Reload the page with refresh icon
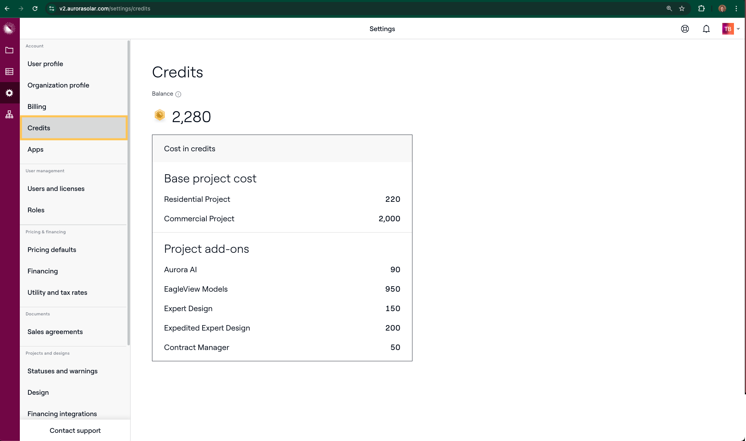The height and width of the screenshot is (441, 746). point(35,9)
